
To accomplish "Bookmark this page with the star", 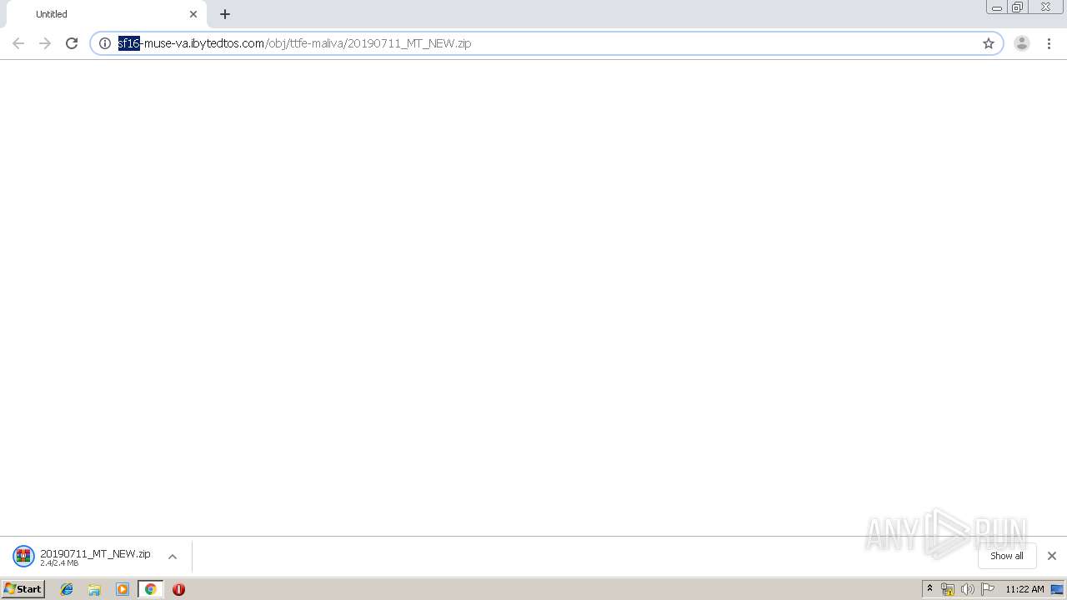I will click(x=989, y=43).
